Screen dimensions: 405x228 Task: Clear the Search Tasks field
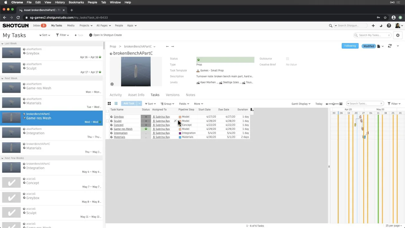(x=381, y=104)
